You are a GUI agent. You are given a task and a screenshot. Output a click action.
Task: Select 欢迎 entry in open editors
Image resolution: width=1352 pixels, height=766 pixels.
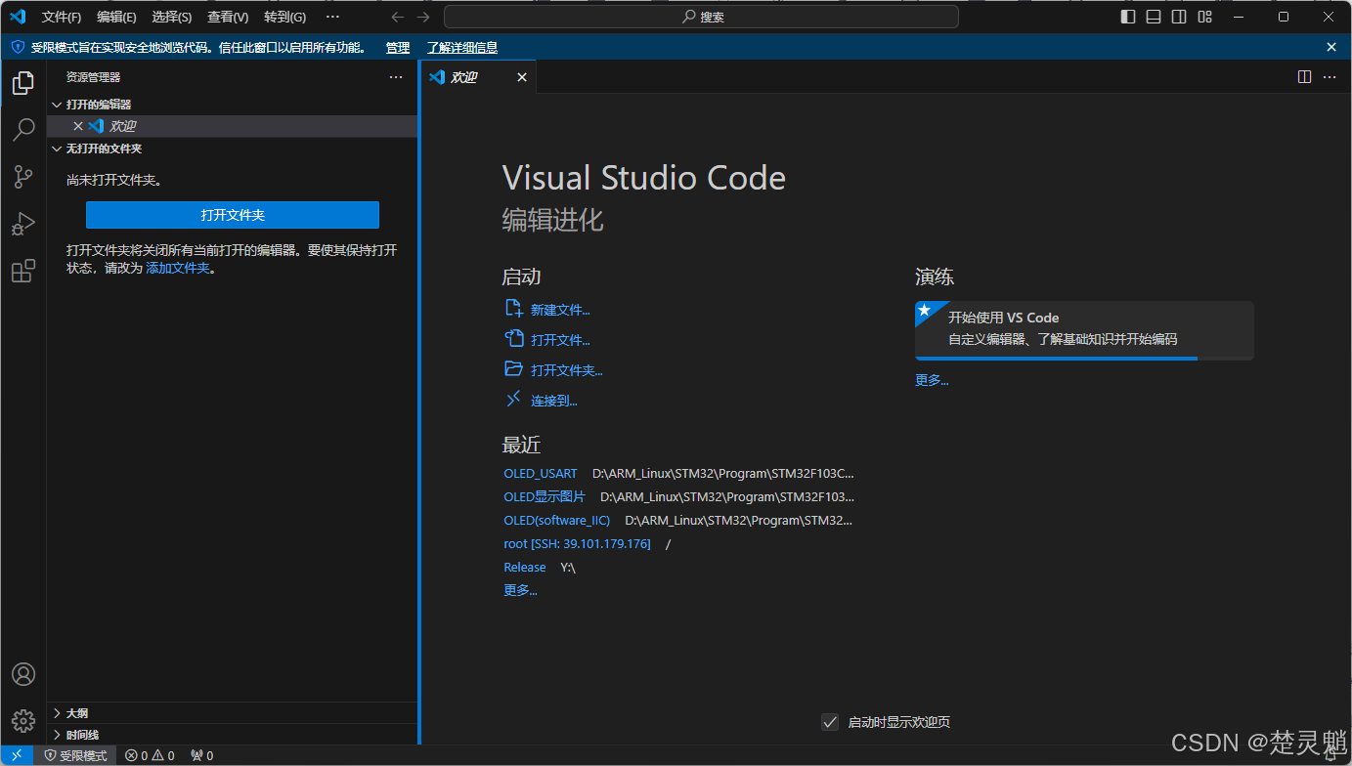point(233,126)
